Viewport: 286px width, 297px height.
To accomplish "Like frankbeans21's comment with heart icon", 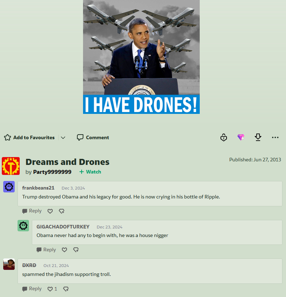I will [x=50, y=211].
